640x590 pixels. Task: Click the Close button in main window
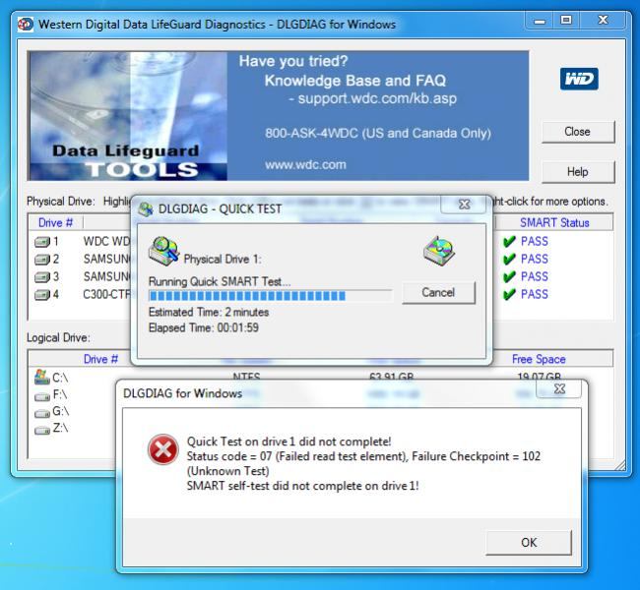coord(578,132)
